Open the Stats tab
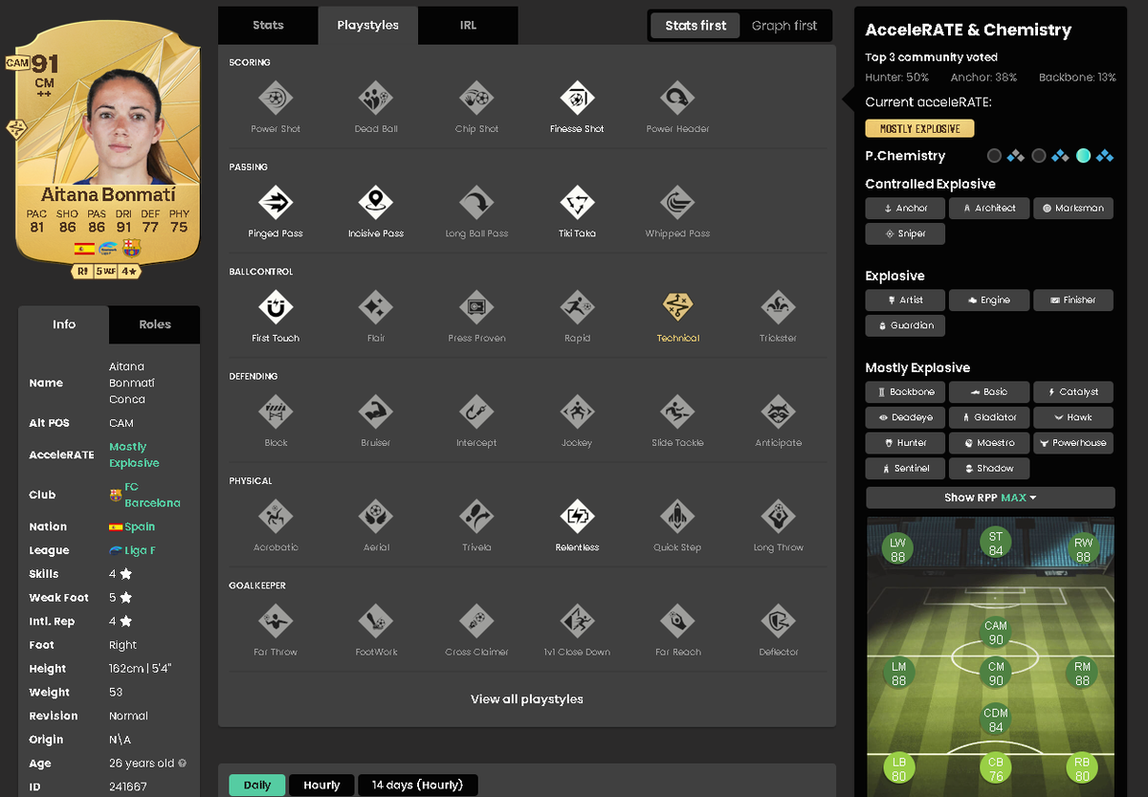1148x797 pixels. click(268, 25)
